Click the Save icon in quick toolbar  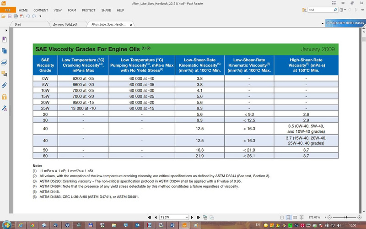click(x=9, y=16)
